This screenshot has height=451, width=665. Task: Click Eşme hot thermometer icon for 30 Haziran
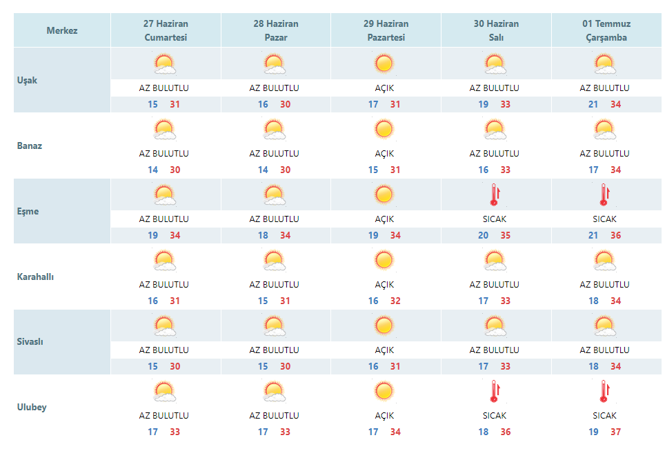pyautogui.click(x=495, y=194)
